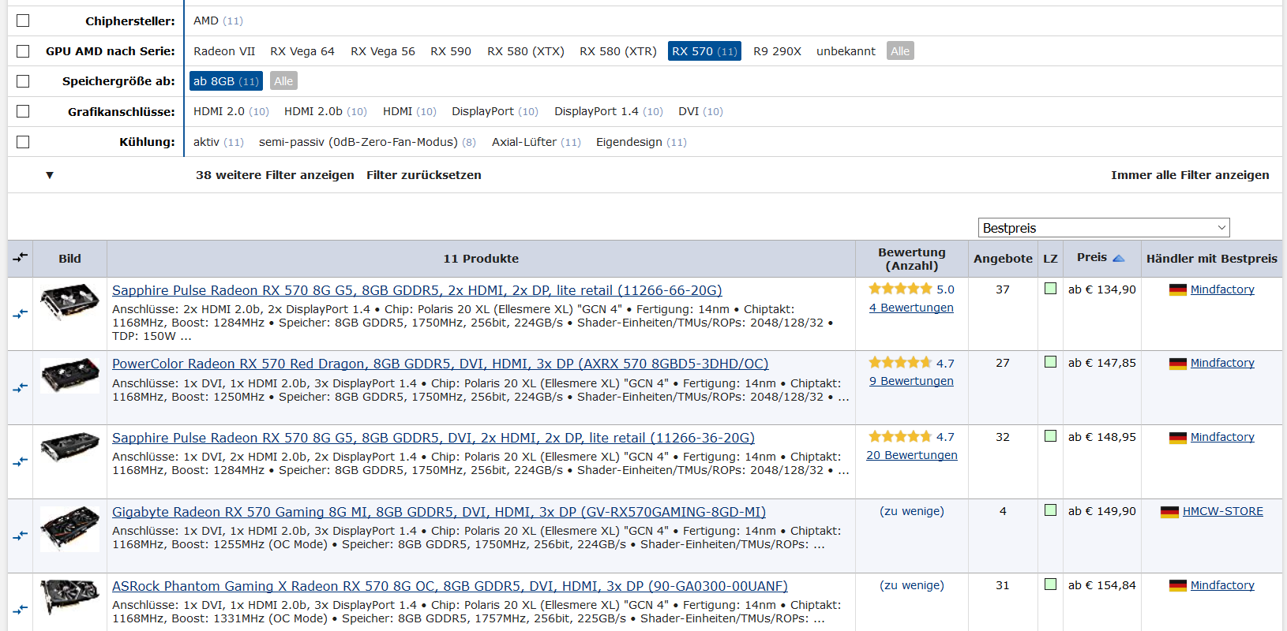Filter by semi-passiv cooling
Viewport: 1287px width, 631px height.
[x=367, y=142]
